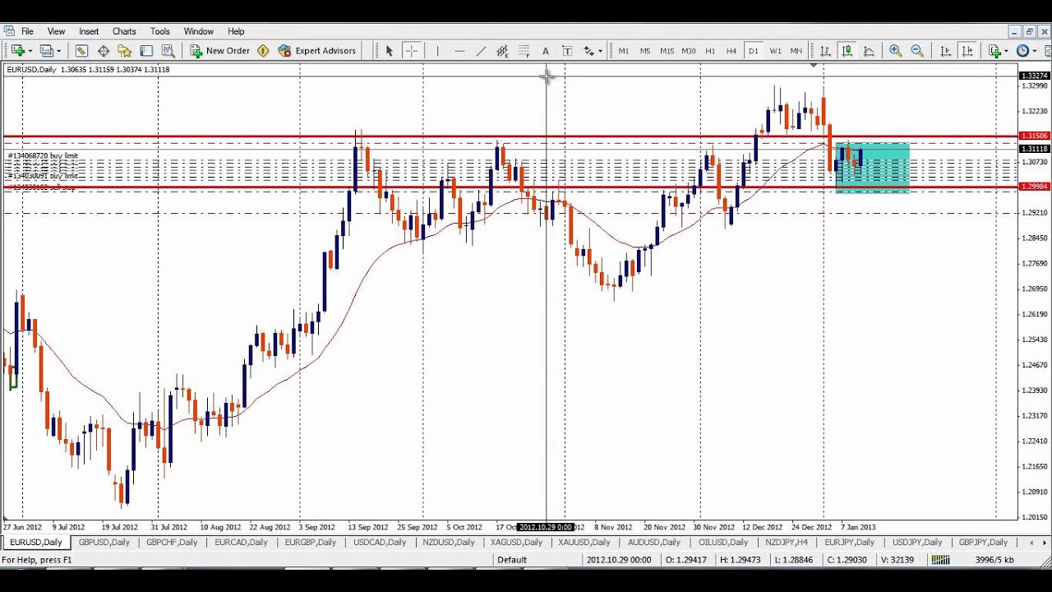Draw a horizontal line tool

[459, 51]
